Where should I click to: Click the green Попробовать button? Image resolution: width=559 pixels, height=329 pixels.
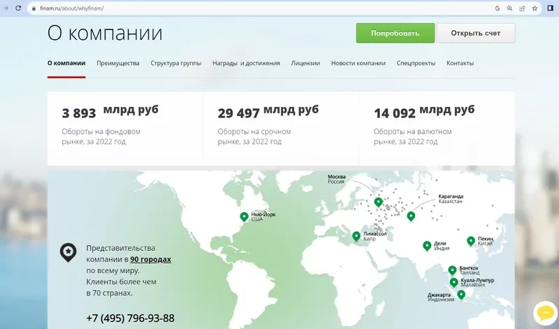tap(395, 33)
